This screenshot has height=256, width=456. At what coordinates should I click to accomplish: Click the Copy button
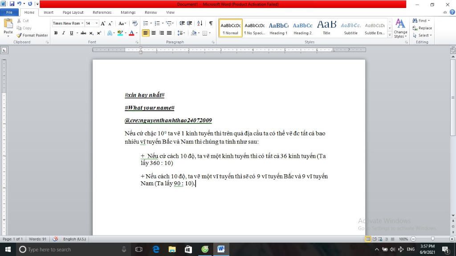[x=24, y=28]
